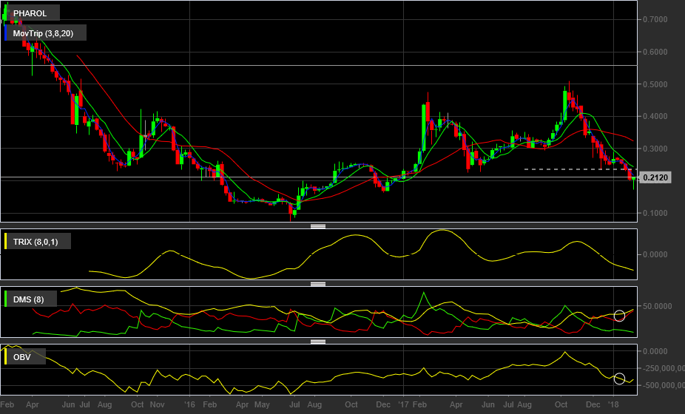This screenshot has width=685, height=414.
Task: Click the white circle marker in OBV panel
Action: 619,379
